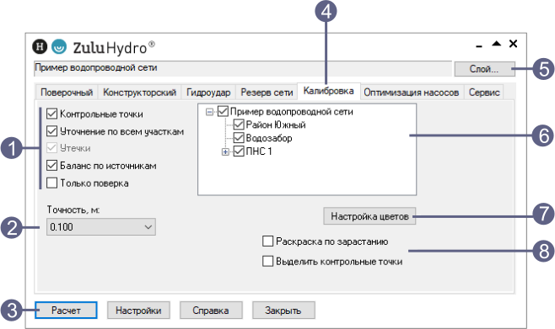Select the Район Южный tree label
This screenshot has width=555, height=329.
click(276, 125)
